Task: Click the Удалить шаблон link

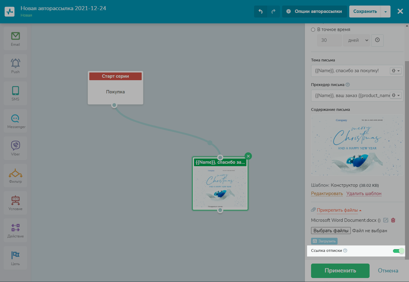Action: [x=364, y=194]
